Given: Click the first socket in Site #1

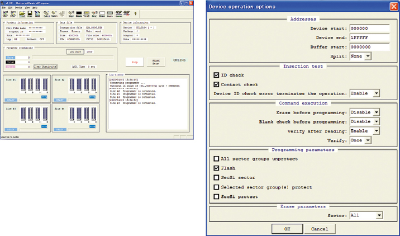Looking at the screenshot, I should coord(23,85).
